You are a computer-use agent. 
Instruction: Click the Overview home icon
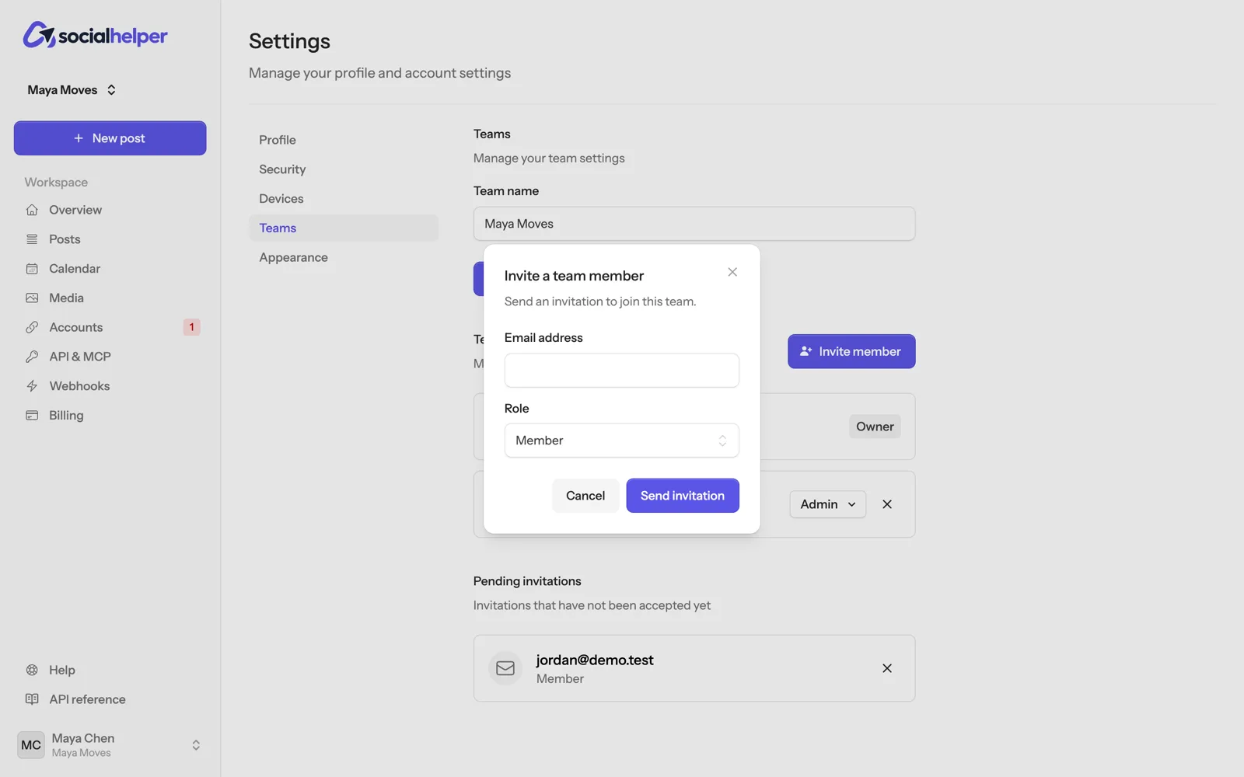click(x=32, y=210)
